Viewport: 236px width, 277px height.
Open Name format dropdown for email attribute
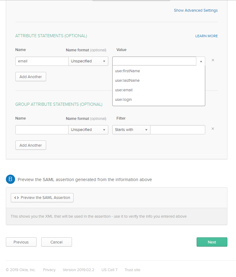coord(88,61)
